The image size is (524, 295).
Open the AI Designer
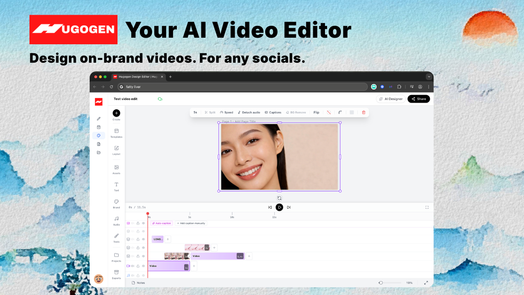click(391, 99)
